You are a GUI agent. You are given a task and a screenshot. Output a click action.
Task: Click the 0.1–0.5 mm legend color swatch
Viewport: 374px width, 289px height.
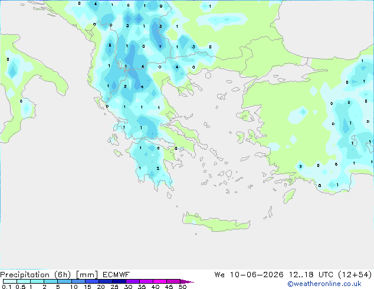(10, 281)
